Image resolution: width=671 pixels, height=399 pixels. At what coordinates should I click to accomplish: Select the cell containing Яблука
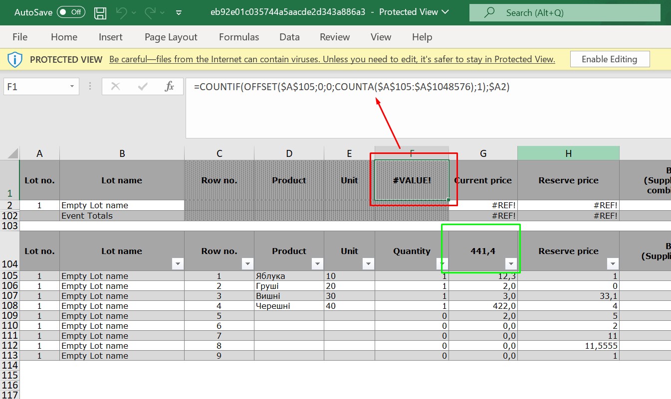click(289, 276)
